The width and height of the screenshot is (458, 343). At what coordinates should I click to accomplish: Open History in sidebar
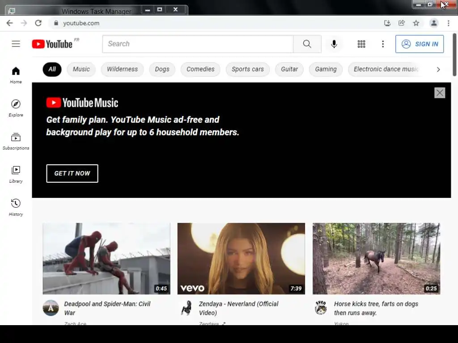(16, 207)
